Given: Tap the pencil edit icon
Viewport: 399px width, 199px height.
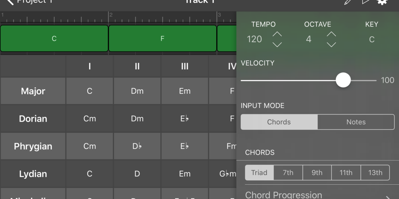Looking at the screenshot, I should 348,2.
